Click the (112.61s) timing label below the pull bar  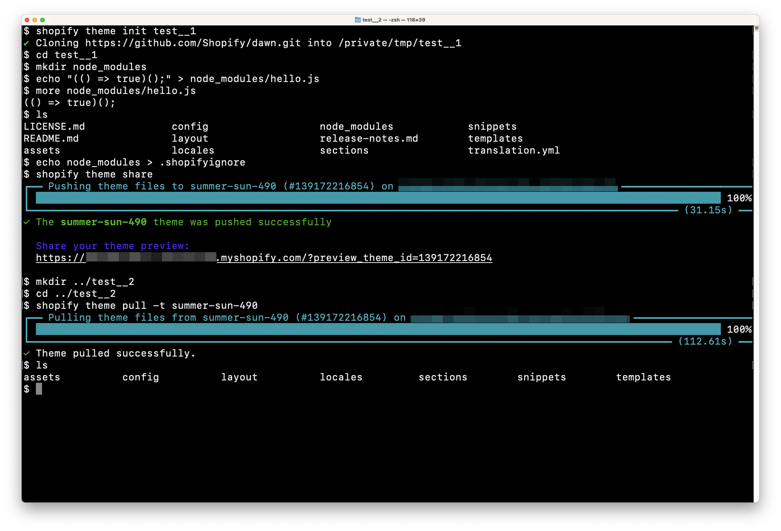(x=706, y=342)
